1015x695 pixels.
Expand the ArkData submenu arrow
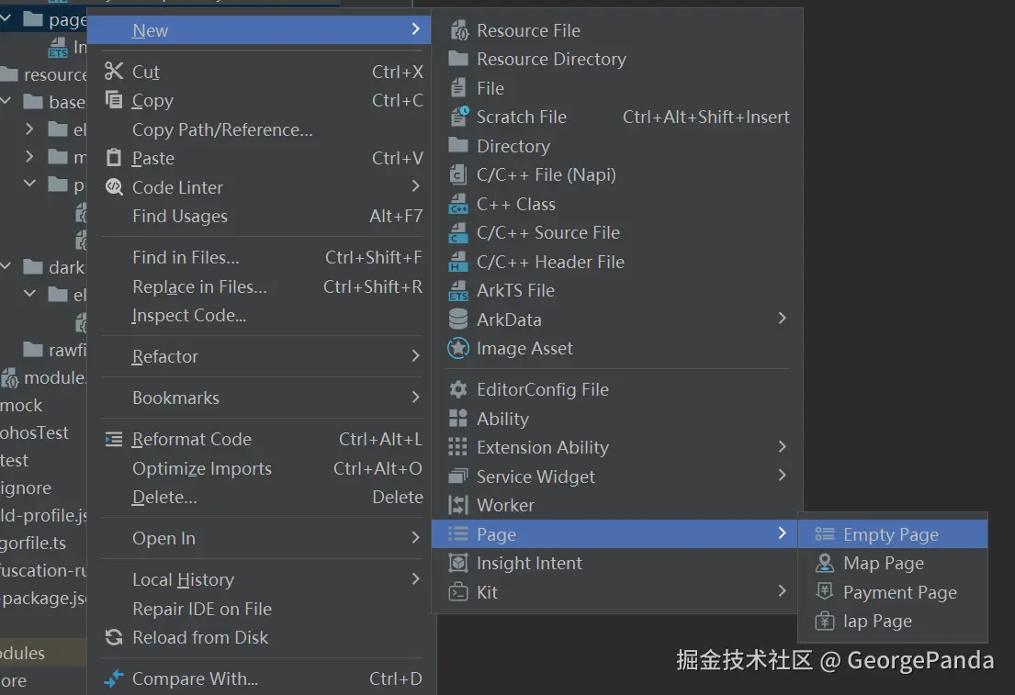click(782, 319)
